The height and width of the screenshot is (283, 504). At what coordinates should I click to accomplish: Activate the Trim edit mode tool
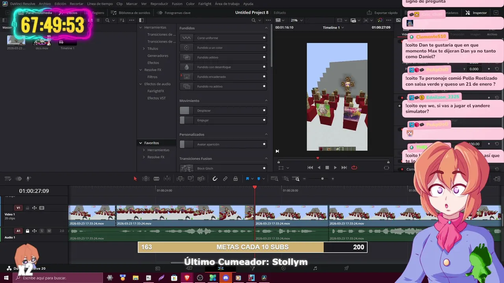[146, 178]
